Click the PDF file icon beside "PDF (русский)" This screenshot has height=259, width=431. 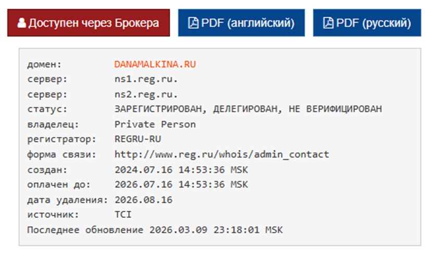(328, 23)
